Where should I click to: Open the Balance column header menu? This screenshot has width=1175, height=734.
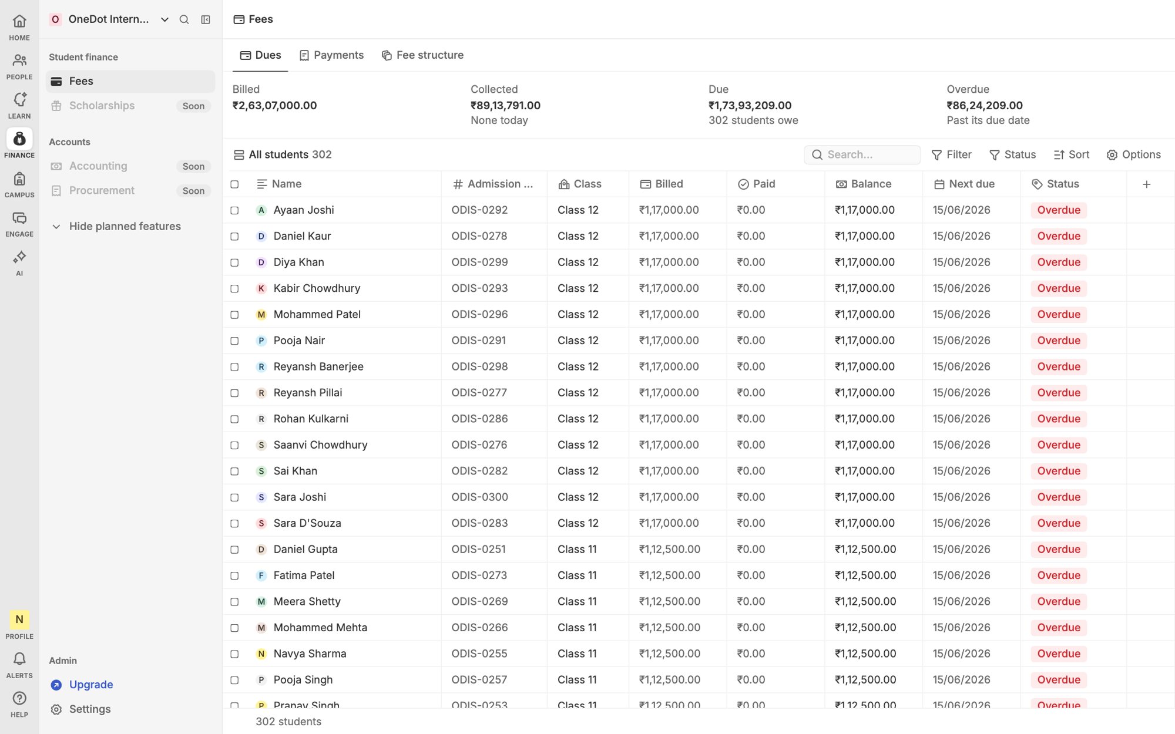tap(873, 184)
